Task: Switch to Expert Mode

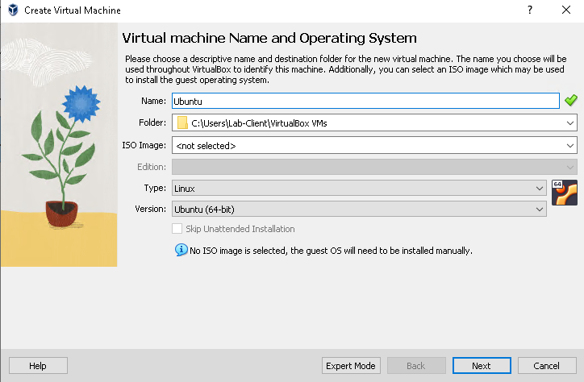Action: (351, 366)
